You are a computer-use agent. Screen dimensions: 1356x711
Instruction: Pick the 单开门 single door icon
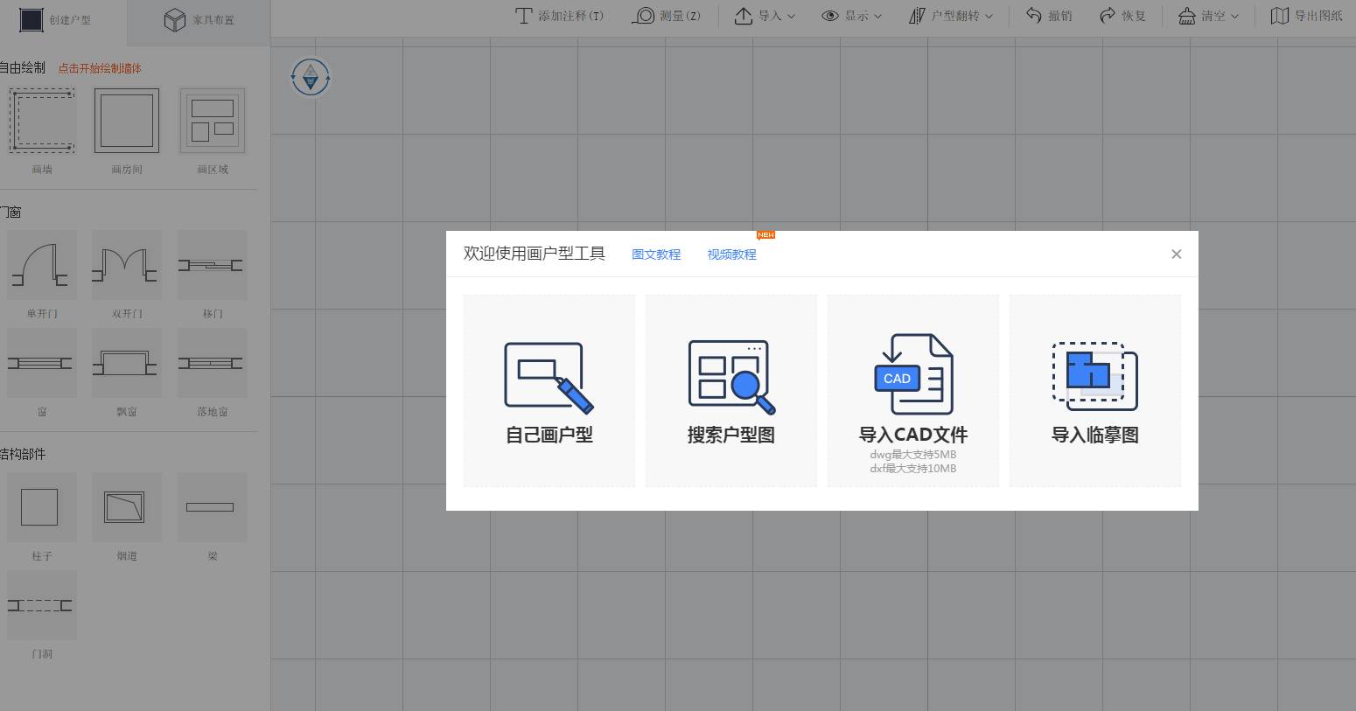click(42, 265)
